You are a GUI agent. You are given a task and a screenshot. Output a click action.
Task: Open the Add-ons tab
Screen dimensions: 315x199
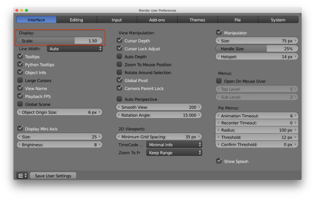(x=157, y=20)
